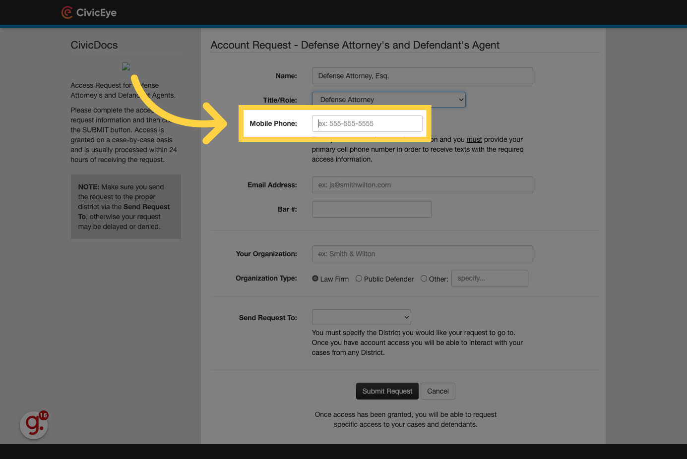This screenshot has height=459, width=687.
Task: Click the CivicDocs sidebar heading
Action: [x=94, y=45]
